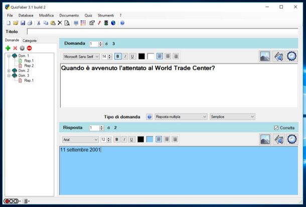Toggle underline for question text
Screen dimensions: 306x207
pyautogui.click(x=132, y=56)
